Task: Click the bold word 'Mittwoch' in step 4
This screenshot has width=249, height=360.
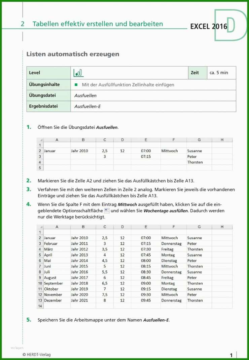Action: [128, 204]
